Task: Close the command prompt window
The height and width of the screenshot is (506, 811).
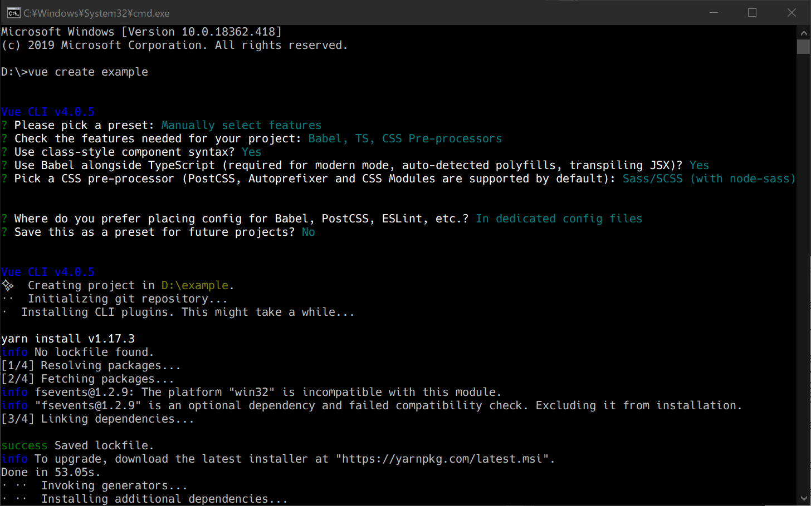Action: (x=792, y=13)
